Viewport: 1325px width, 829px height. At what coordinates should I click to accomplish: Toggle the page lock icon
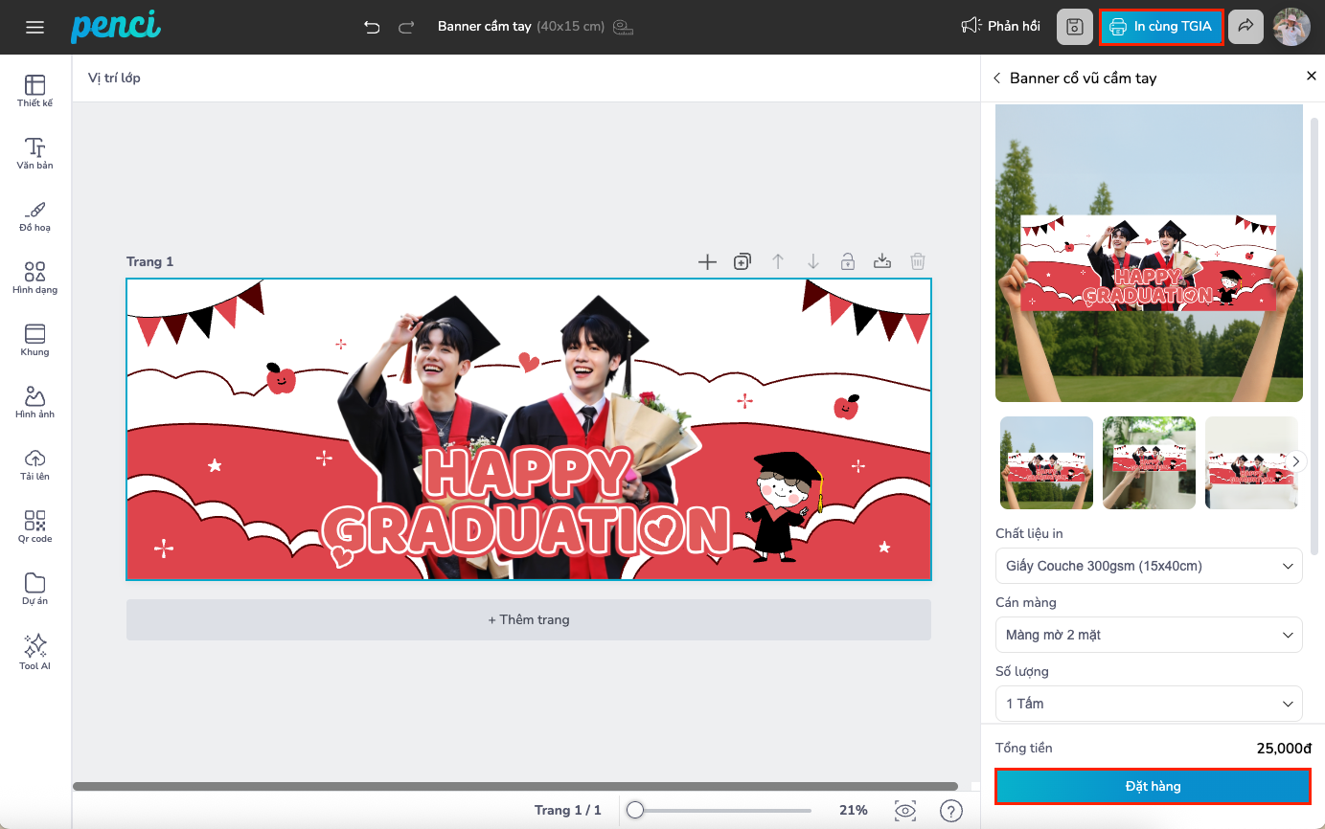click(847, 261)
